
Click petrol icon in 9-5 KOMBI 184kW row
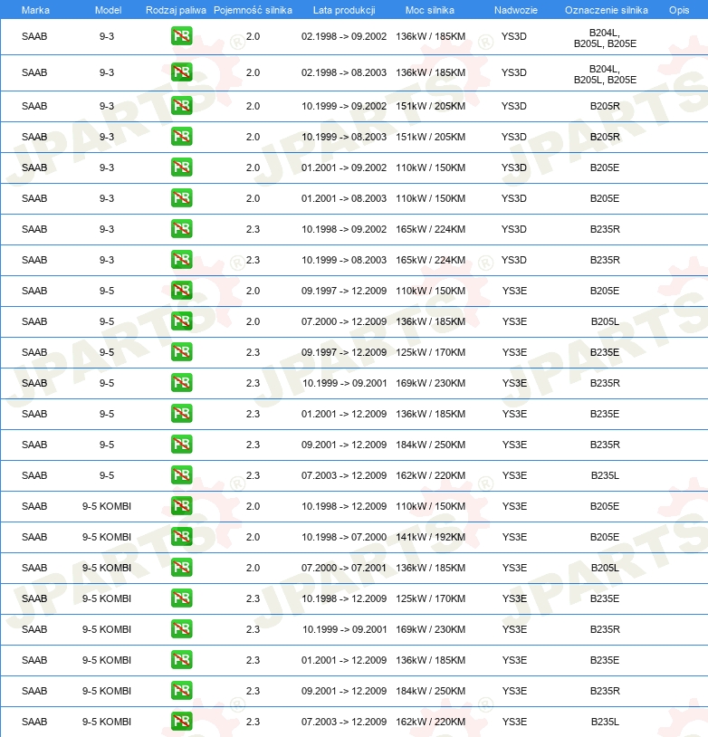point(181,691)
